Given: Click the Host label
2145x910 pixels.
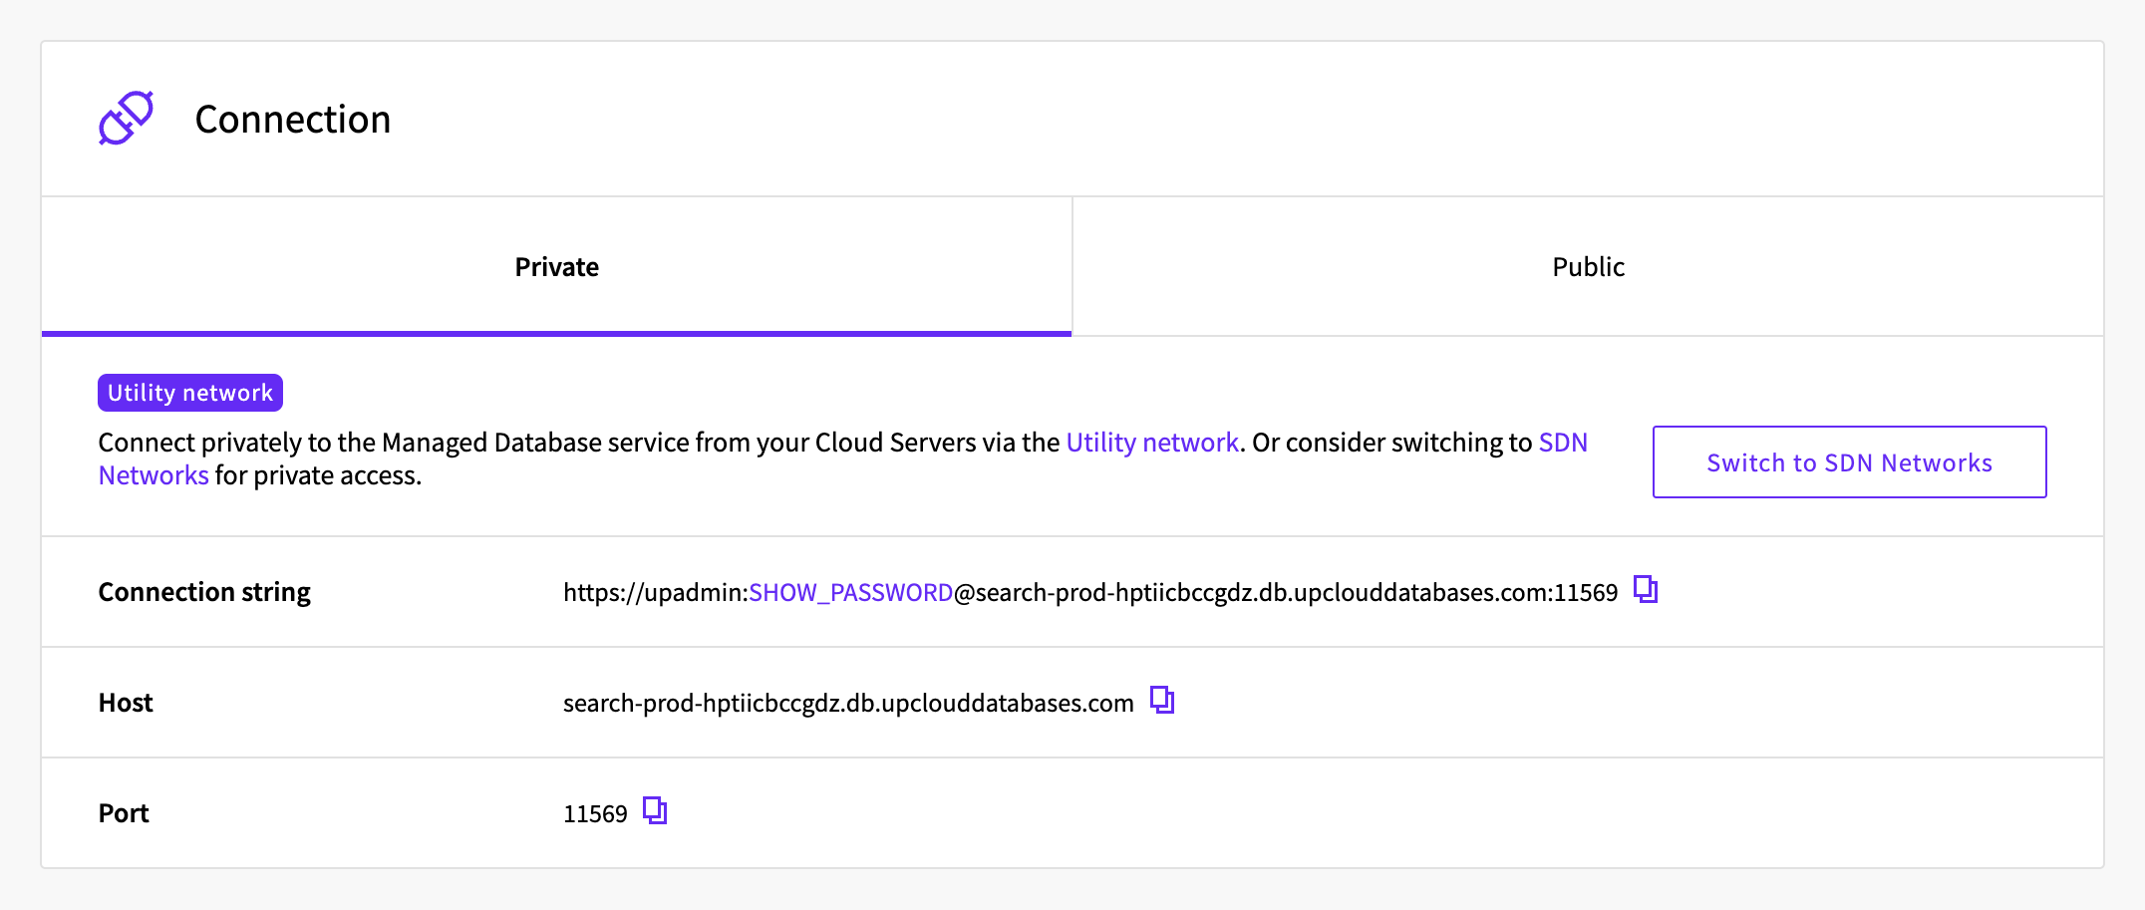Looking at the screenshot, I should (x=126, y=703).
